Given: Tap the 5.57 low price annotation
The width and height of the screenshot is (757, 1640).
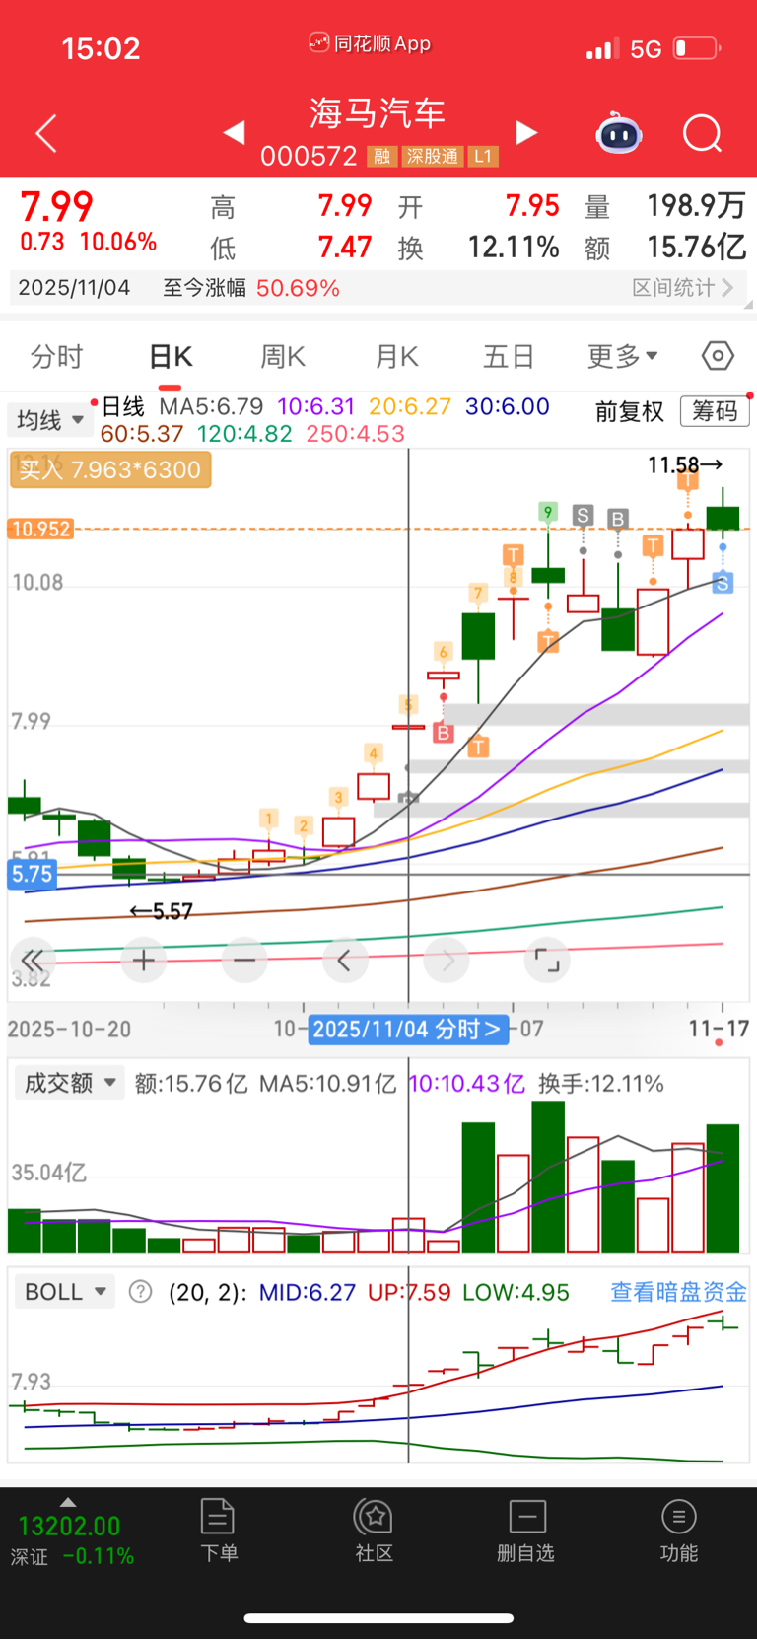Looking at the screenshot, I should coord(162,911).
